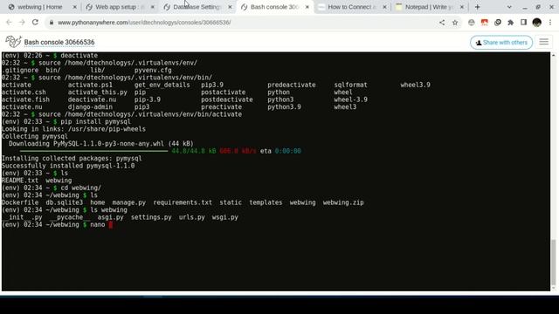Open the Chrome three-dot menu
559x314 pixels.
(x=550, y=23)
